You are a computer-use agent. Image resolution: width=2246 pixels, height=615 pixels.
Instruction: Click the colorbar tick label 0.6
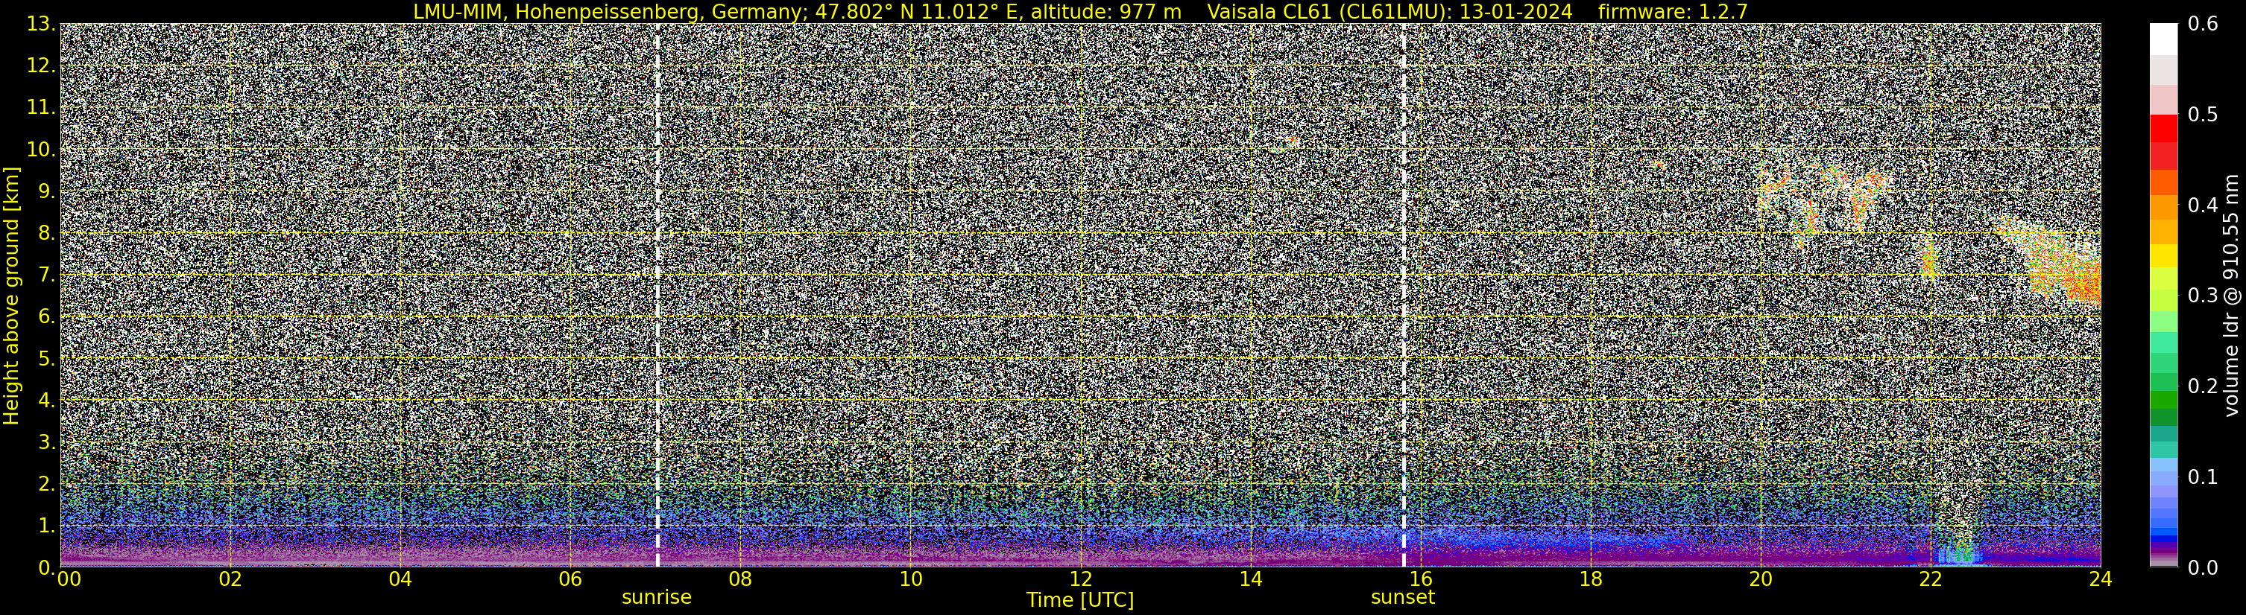pos(2204,25)
